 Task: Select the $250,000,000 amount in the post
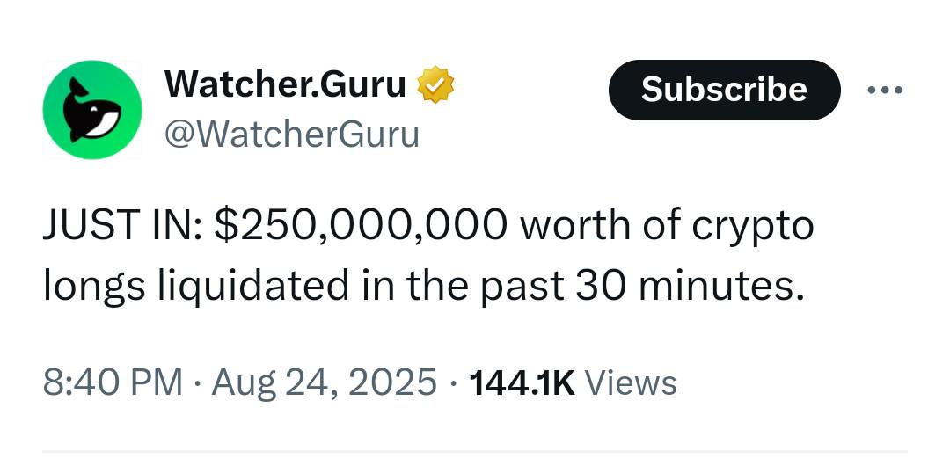(x=362, y=226)
